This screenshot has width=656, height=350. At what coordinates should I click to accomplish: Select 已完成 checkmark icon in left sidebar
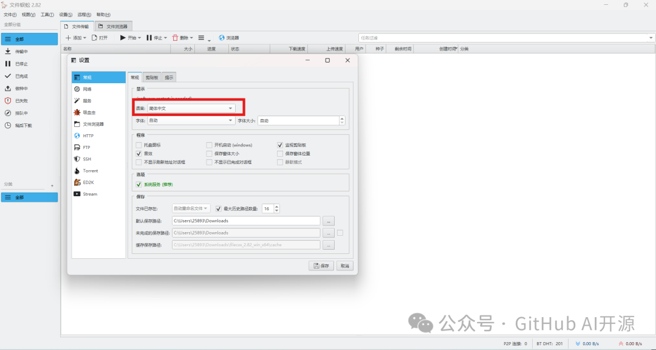point(7,76)
